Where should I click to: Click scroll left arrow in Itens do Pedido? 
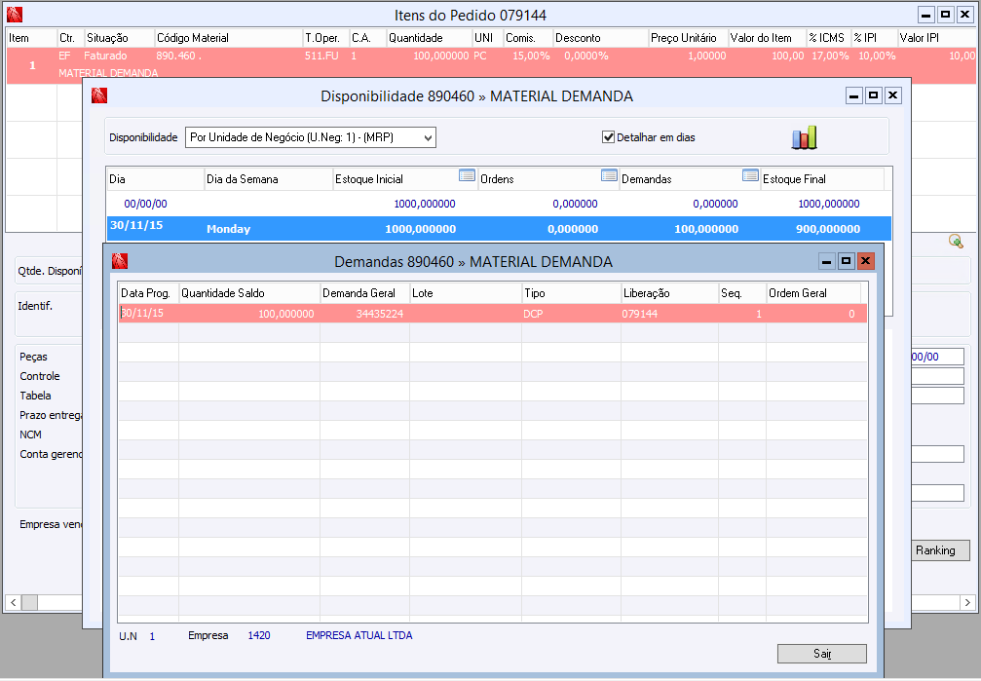[13, 602]
